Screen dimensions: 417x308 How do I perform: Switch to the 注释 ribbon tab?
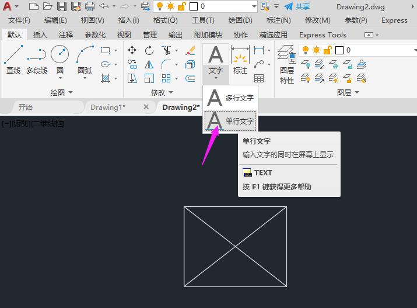click(x=66, y=34)
